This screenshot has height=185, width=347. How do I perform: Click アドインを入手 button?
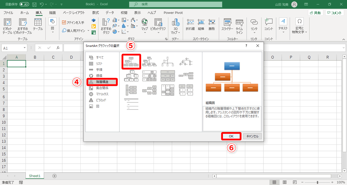pyautogui.click(x=73, y=22)
